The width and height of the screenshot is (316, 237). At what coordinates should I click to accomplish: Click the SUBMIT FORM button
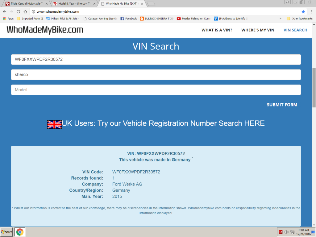coord(282,105)
